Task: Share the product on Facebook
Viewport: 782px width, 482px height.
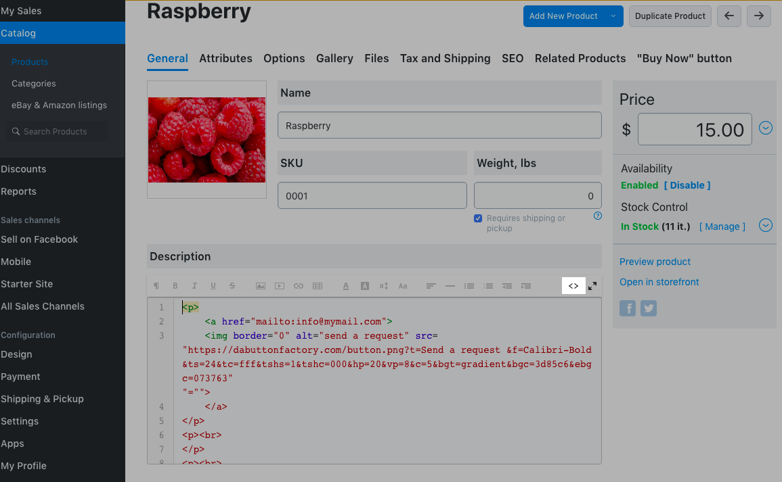Action: (x=628, y=308)
